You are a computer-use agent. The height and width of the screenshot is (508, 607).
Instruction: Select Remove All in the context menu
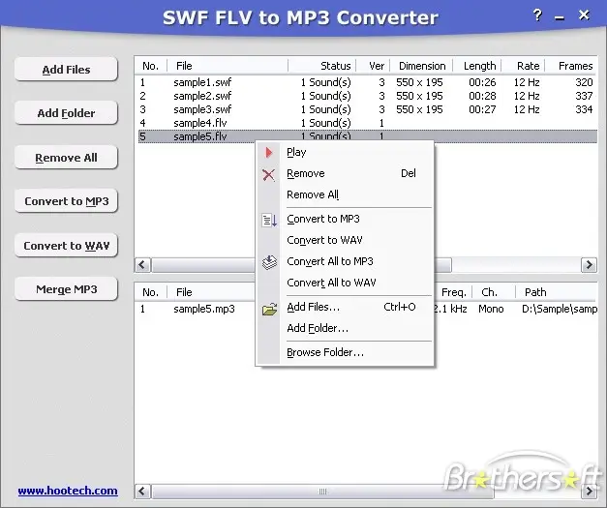click(345, 194)
